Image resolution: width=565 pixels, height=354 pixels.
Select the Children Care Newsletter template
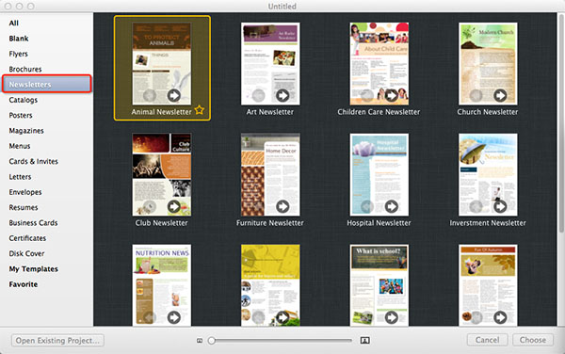(379, 69)
